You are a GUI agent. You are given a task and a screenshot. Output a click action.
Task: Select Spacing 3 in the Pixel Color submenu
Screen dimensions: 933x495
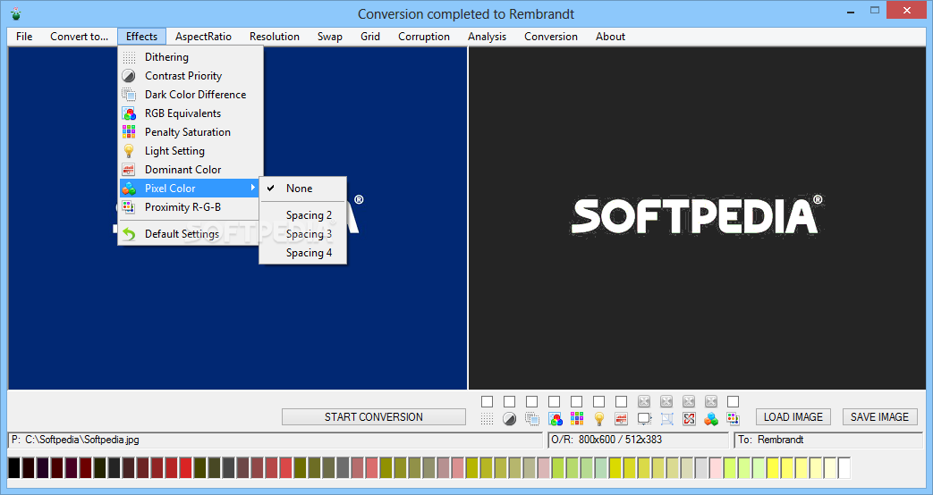[x=303, y=234]
